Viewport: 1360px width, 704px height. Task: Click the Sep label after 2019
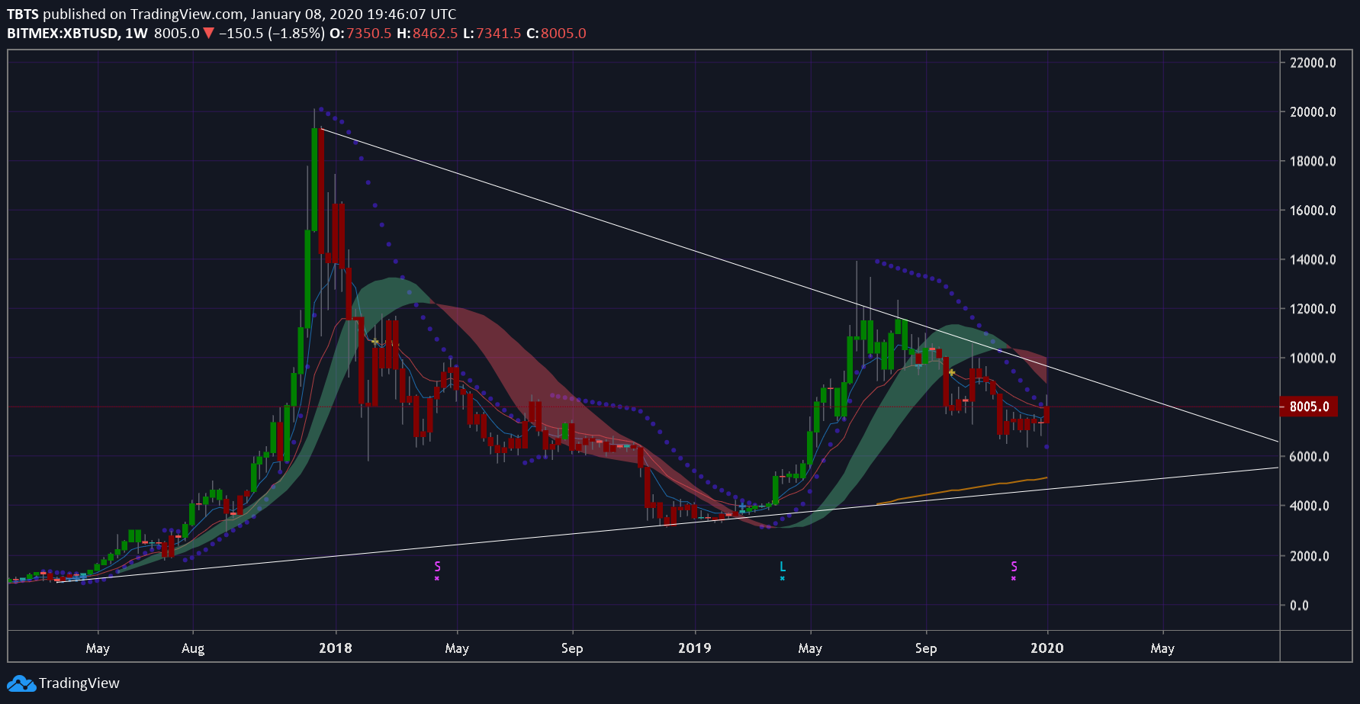[926, 649]
